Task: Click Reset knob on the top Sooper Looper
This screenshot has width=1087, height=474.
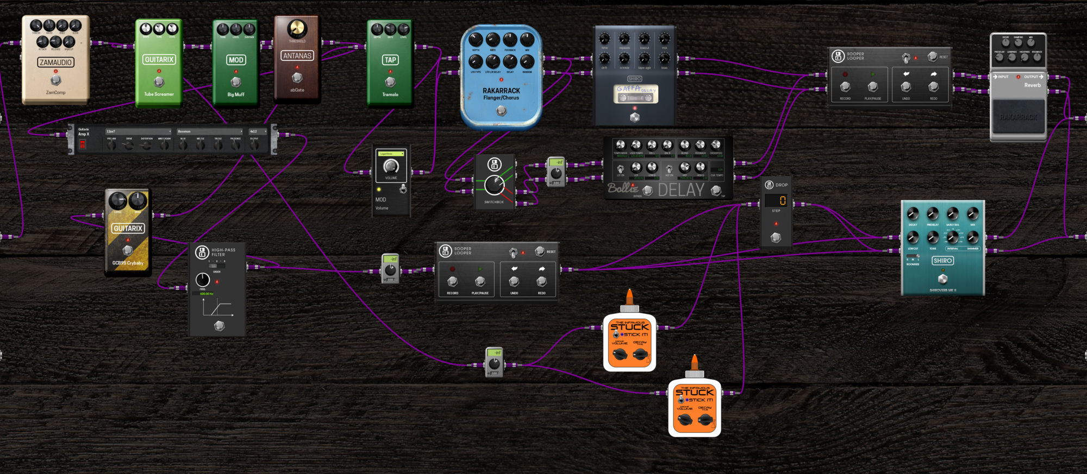Action: click(x=933, y=56)
